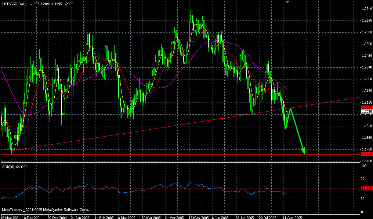Click the 1.2500 price scale label

367,44
